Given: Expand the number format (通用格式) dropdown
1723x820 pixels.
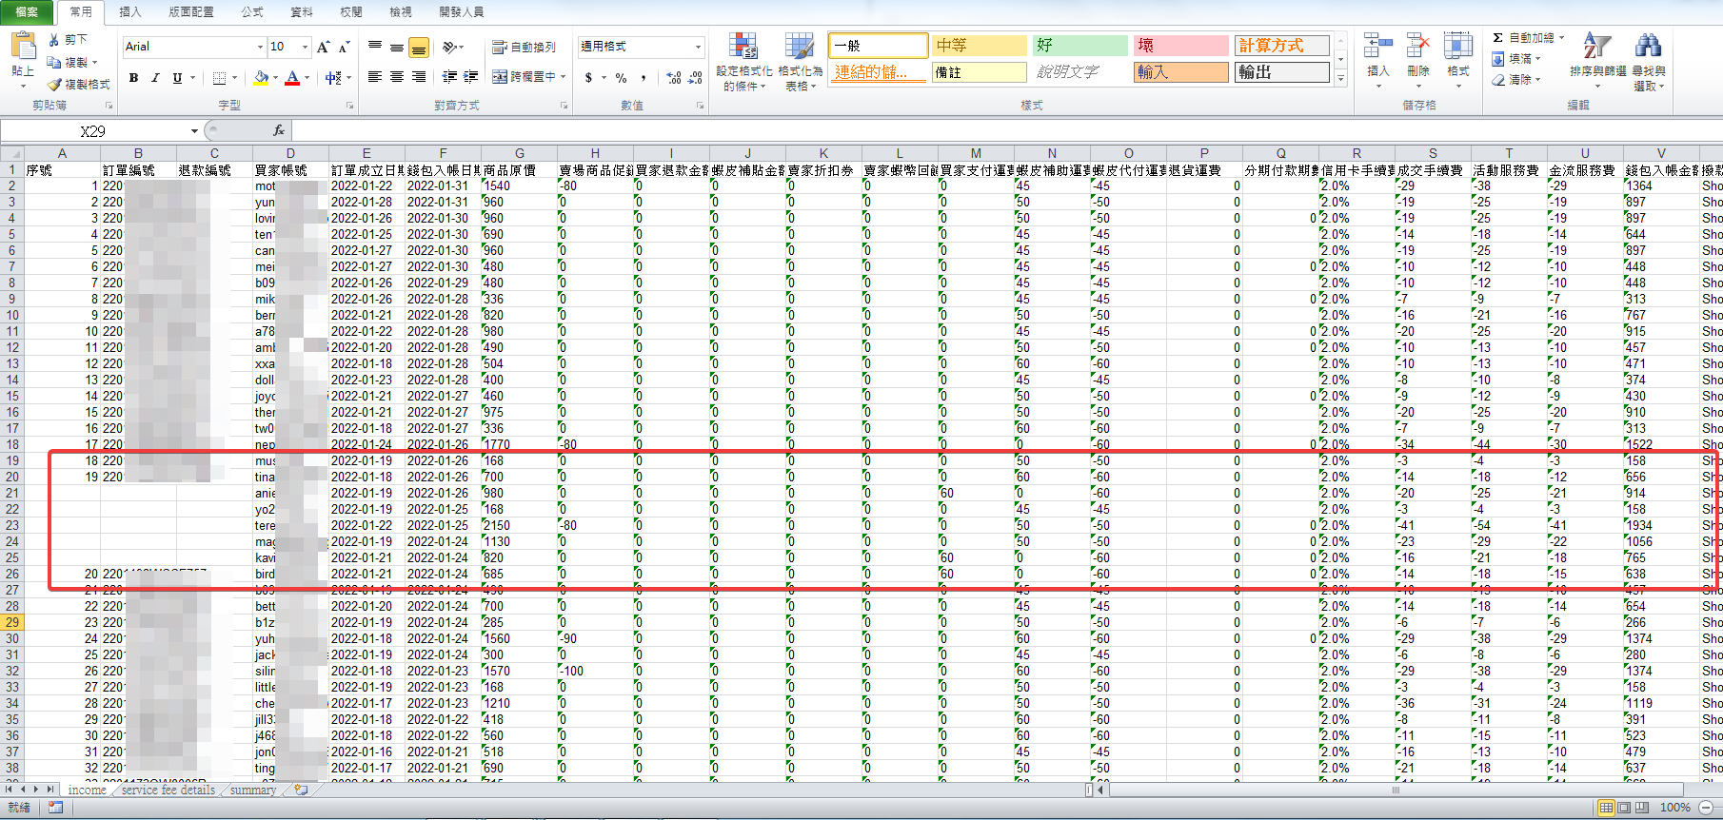Looking at the screenshot, I should 698,47.
